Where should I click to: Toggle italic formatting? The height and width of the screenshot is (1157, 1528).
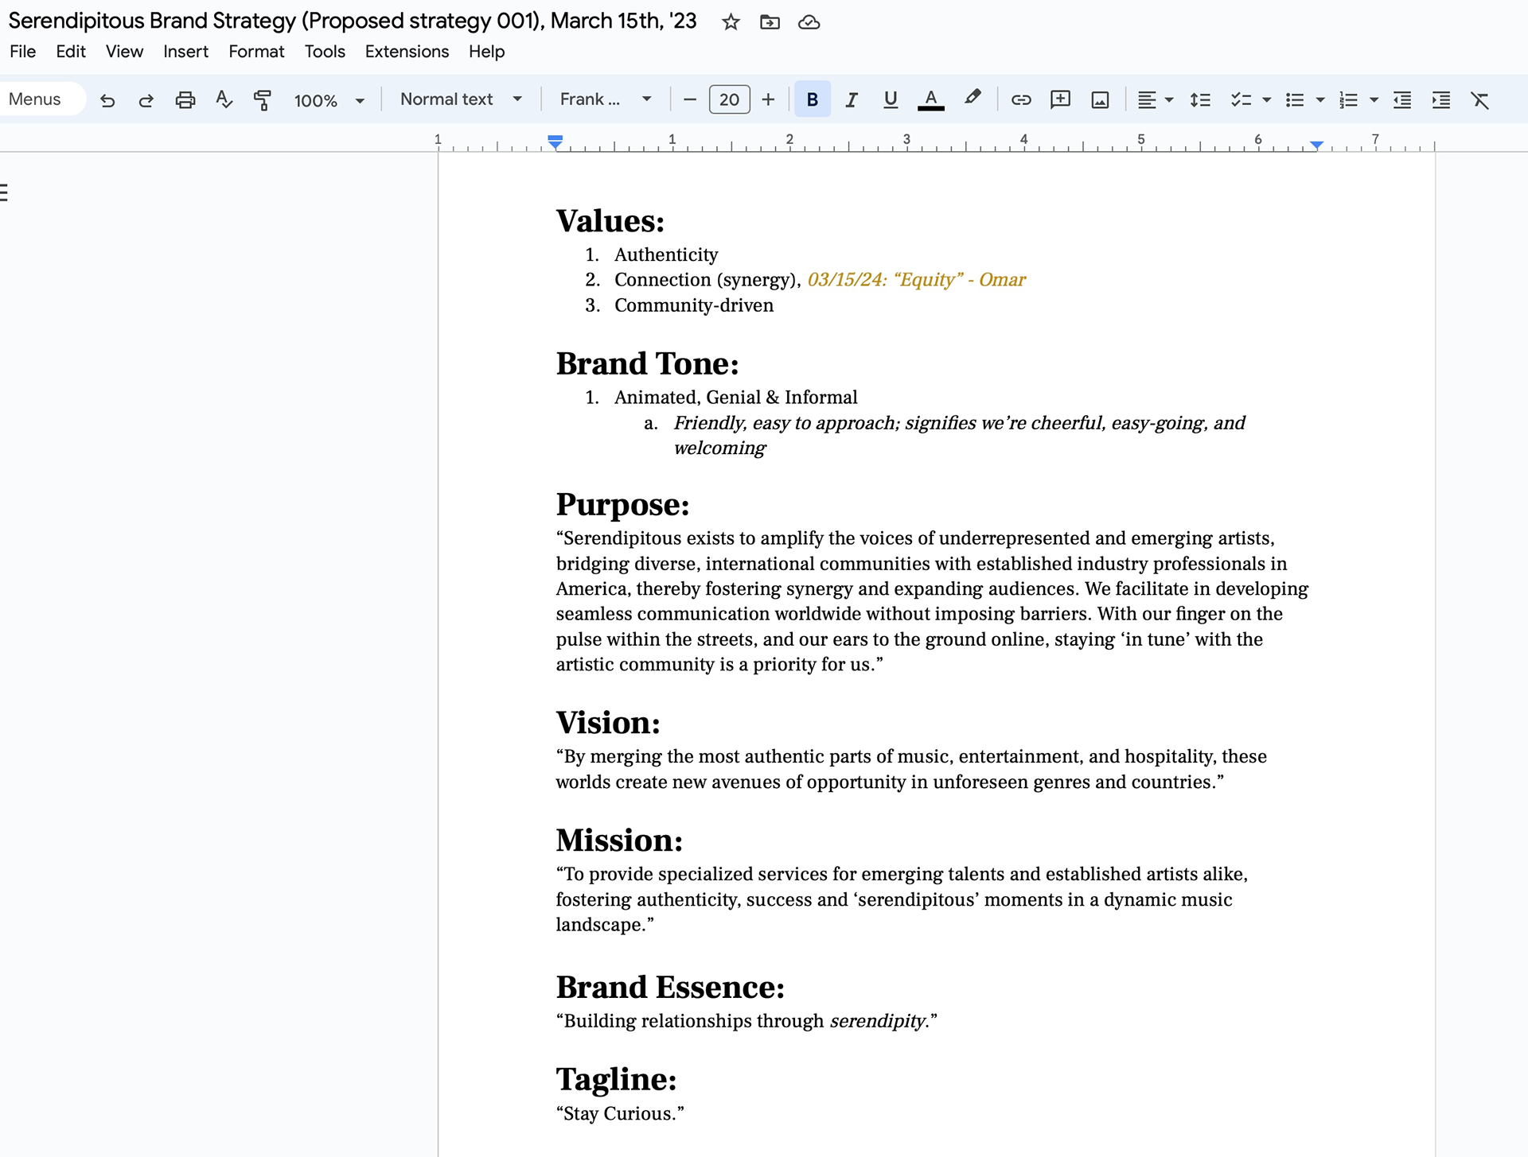(852, 100)
